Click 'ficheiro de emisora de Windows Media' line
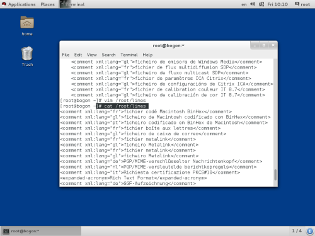This screenshot has width=315, height=236. pyautogui.click(x=166, y=62)
